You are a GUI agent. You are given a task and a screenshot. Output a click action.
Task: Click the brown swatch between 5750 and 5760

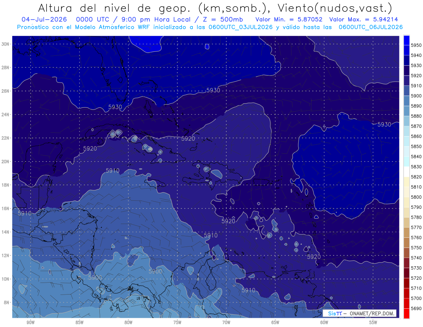point(406,242)
